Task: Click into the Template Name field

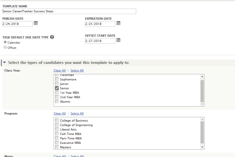Action: coord(69,11)
